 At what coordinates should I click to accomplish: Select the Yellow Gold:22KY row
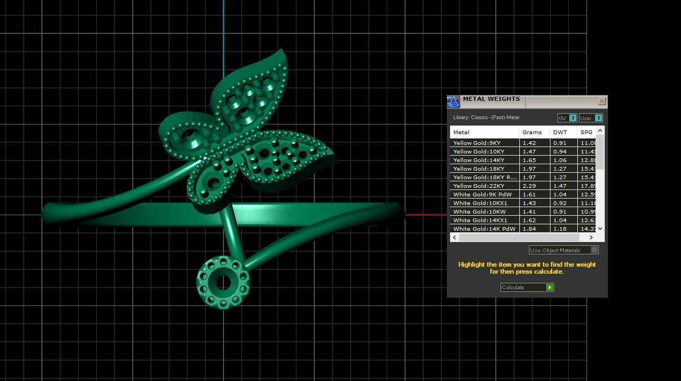pyautogui.click(x=523, y=186)
